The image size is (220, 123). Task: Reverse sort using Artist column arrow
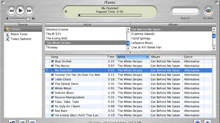click(x=147, y=57)
